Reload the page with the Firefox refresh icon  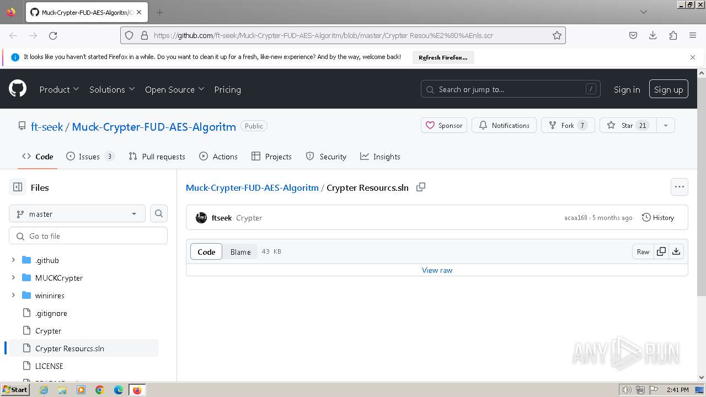pyautogui.click(x=53, y=35)
